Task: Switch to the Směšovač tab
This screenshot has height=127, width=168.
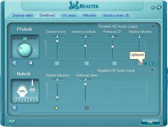Action: (47, 16)
